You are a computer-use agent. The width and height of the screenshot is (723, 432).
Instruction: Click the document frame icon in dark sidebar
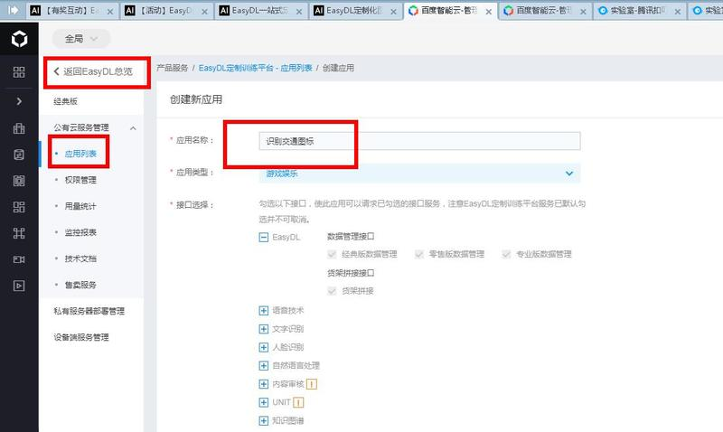click(x=19, y=181)
